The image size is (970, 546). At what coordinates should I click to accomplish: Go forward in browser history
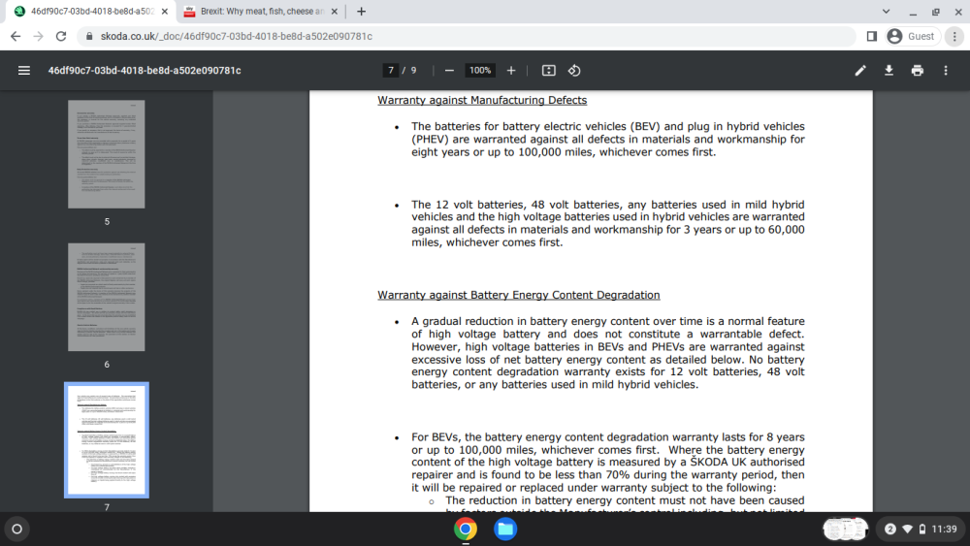tap(39, 37)
